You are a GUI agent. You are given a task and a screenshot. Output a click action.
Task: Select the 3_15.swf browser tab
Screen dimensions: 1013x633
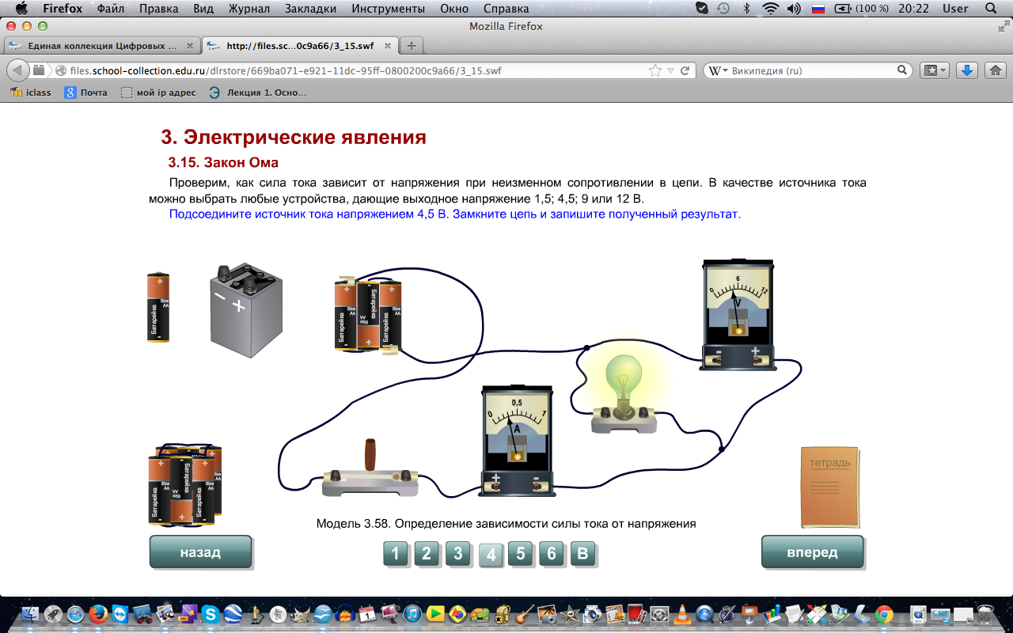[299, 46]
